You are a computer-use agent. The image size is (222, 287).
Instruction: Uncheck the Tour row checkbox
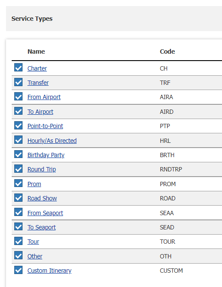18,241
